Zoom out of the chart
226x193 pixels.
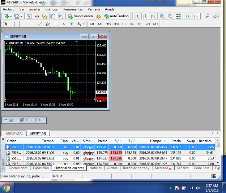(170, 16)
